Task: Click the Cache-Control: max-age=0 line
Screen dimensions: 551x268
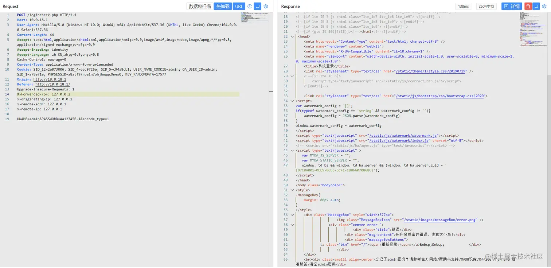Action: 42,59
